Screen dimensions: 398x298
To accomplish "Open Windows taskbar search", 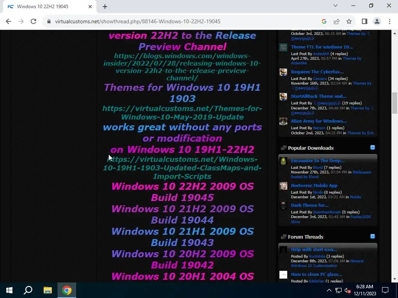I will pos(28,290).
